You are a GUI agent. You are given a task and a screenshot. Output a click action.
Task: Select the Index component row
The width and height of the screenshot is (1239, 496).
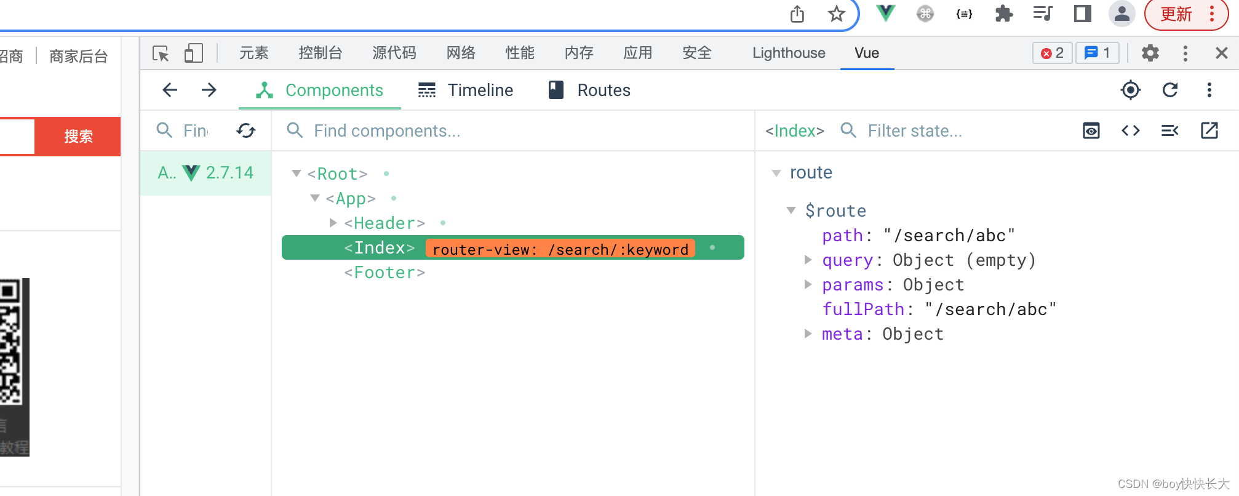tap(513, 247)
